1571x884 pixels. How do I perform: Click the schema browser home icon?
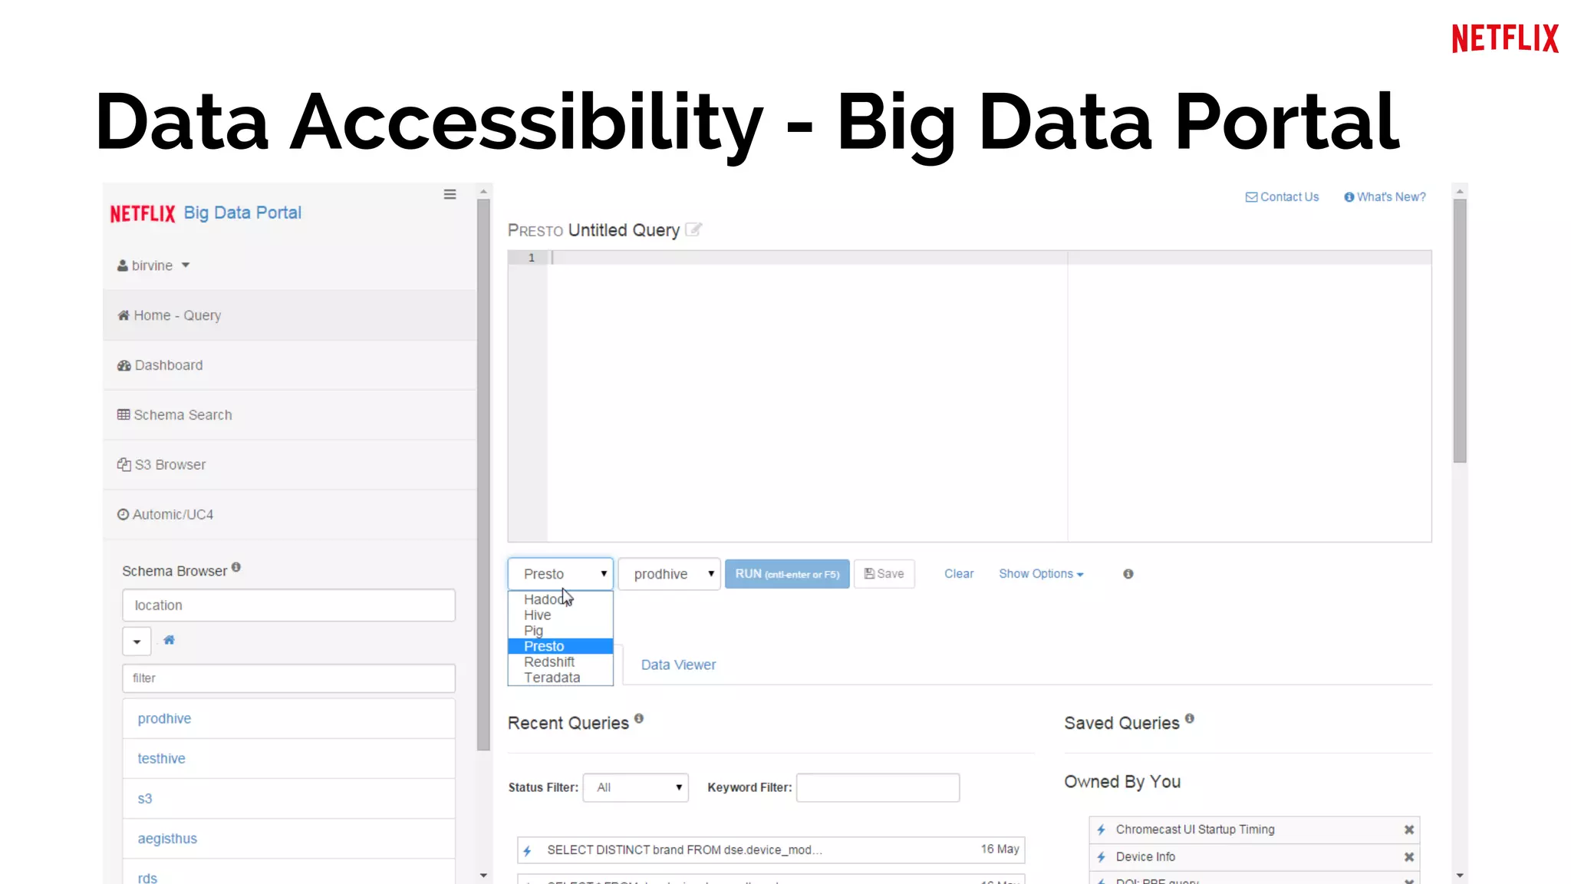tap(170, 640)
